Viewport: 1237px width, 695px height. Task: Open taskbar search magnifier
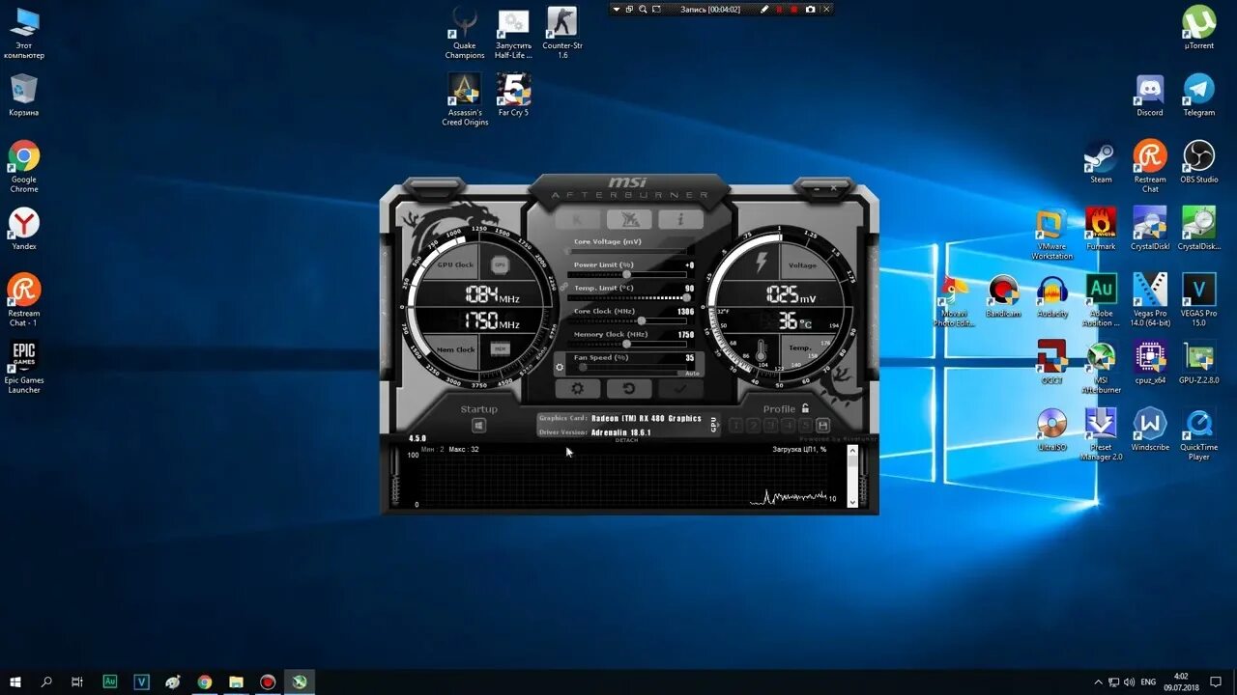pyautogui.click(x=46, y=681)
